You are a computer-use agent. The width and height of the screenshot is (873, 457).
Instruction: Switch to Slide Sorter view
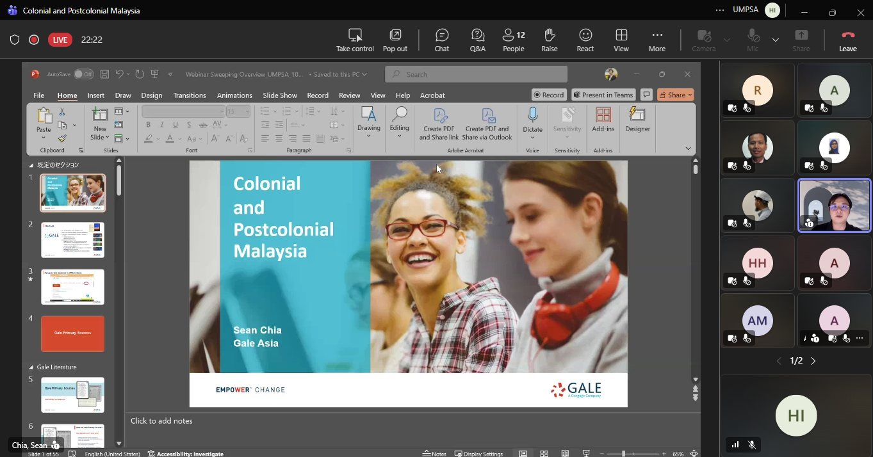(544, 453)
